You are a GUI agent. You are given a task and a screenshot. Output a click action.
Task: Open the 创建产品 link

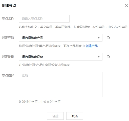click(92, 46)
